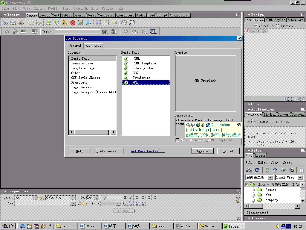
Task: Switch to HTML Styles tab
Action: click(275, 20)
